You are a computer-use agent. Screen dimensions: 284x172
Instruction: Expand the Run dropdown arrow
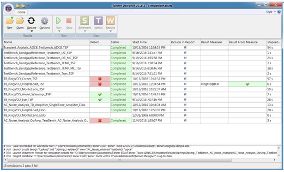pyautogui.click(x=59, y=31)
